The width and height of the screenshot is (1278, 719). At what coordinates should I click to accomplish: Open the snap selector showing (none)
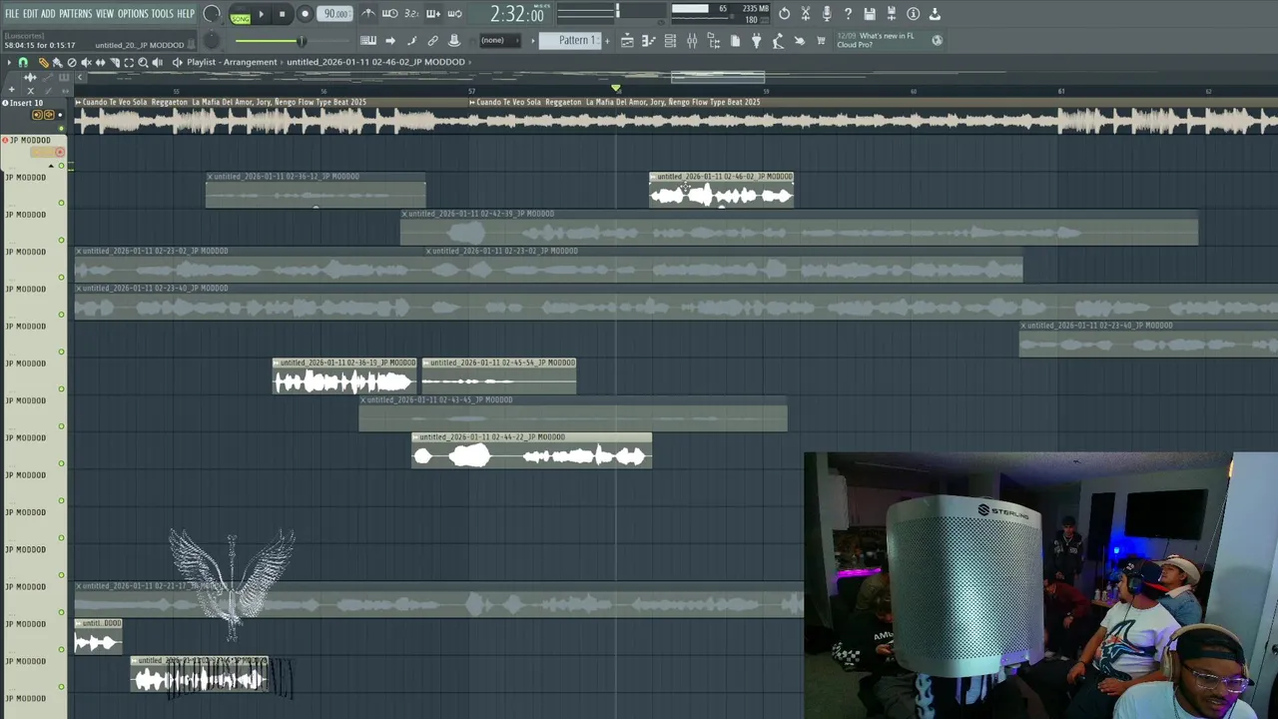coord(499,41)
